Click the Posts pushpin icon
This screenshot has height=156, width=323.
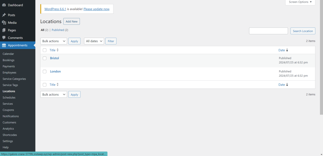coord(4,15)
